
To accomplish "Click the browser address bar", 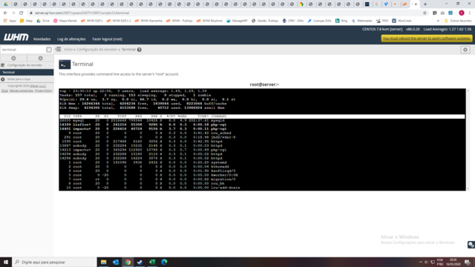I will (224, 13).
